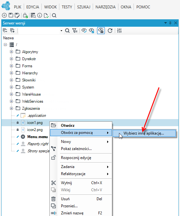Click the Save with pencil icon
180x216 pixels.
coord(17,15)
